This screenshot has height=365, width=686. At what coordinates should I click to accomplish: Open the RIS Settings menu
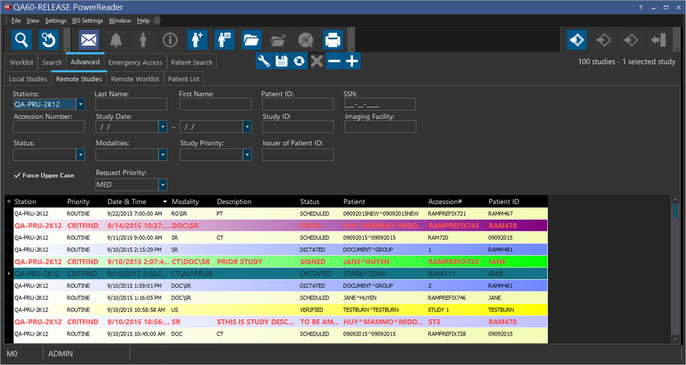click(88, 21)
